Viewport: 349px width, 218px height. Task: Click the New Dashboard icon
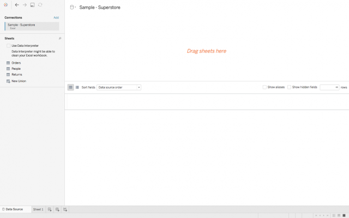point(57,209)
